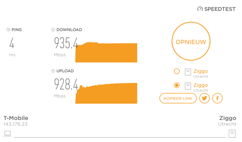Click the first Ziggo server name link
The image size is (242, 142).
click(201, 71)
